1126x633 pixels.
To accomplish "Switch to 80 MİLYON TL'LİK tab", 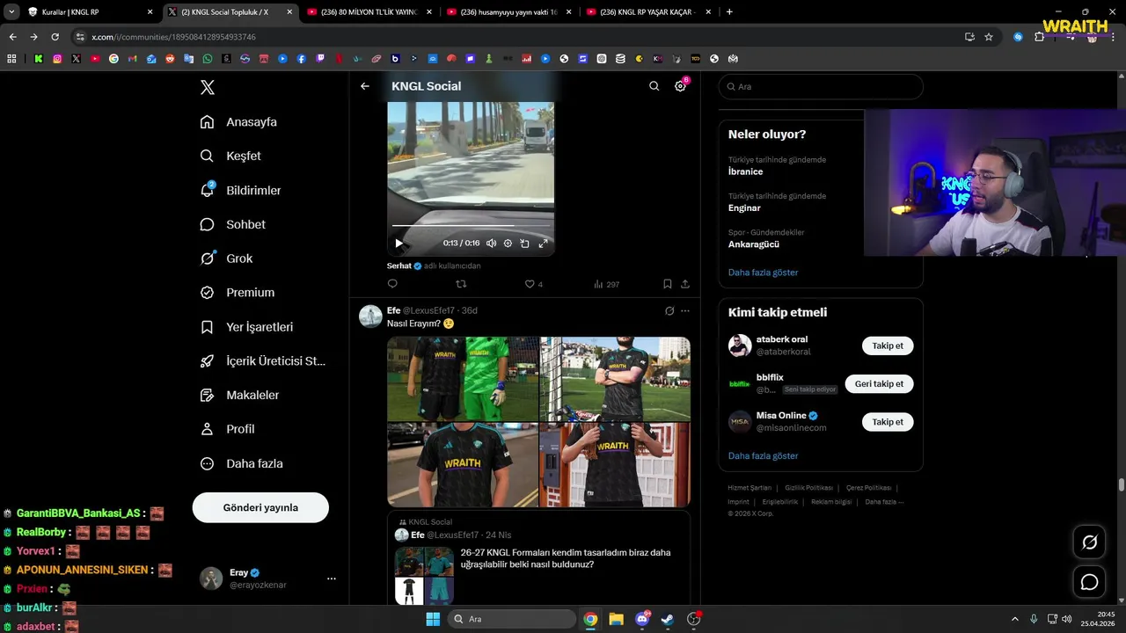I will tap(369, 12).
